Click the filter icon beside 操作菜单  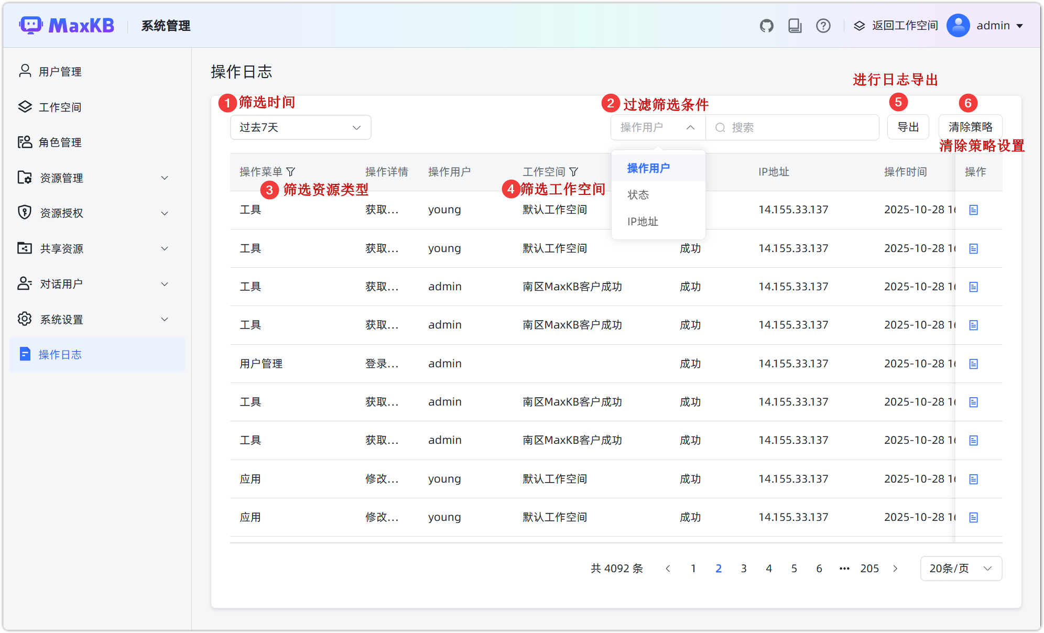click(x=291, y=172)
